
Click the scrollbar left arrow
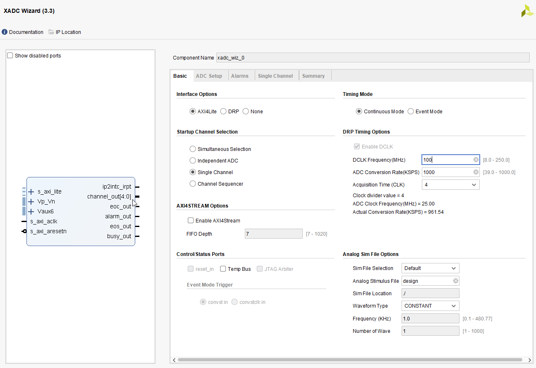(x=174, y=360)
